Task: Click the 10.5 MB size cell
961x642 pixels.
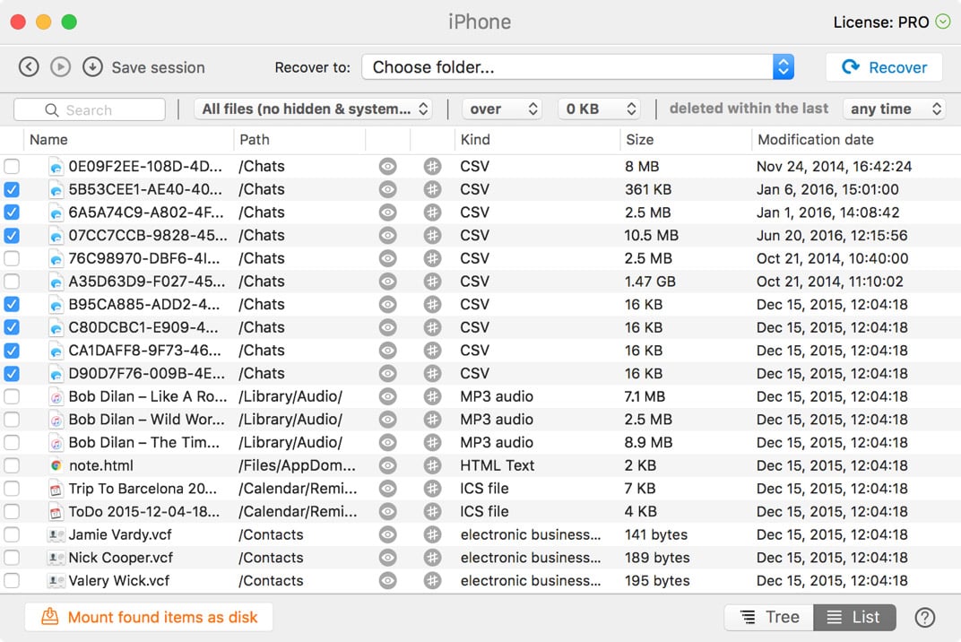Action: (651, 236)
